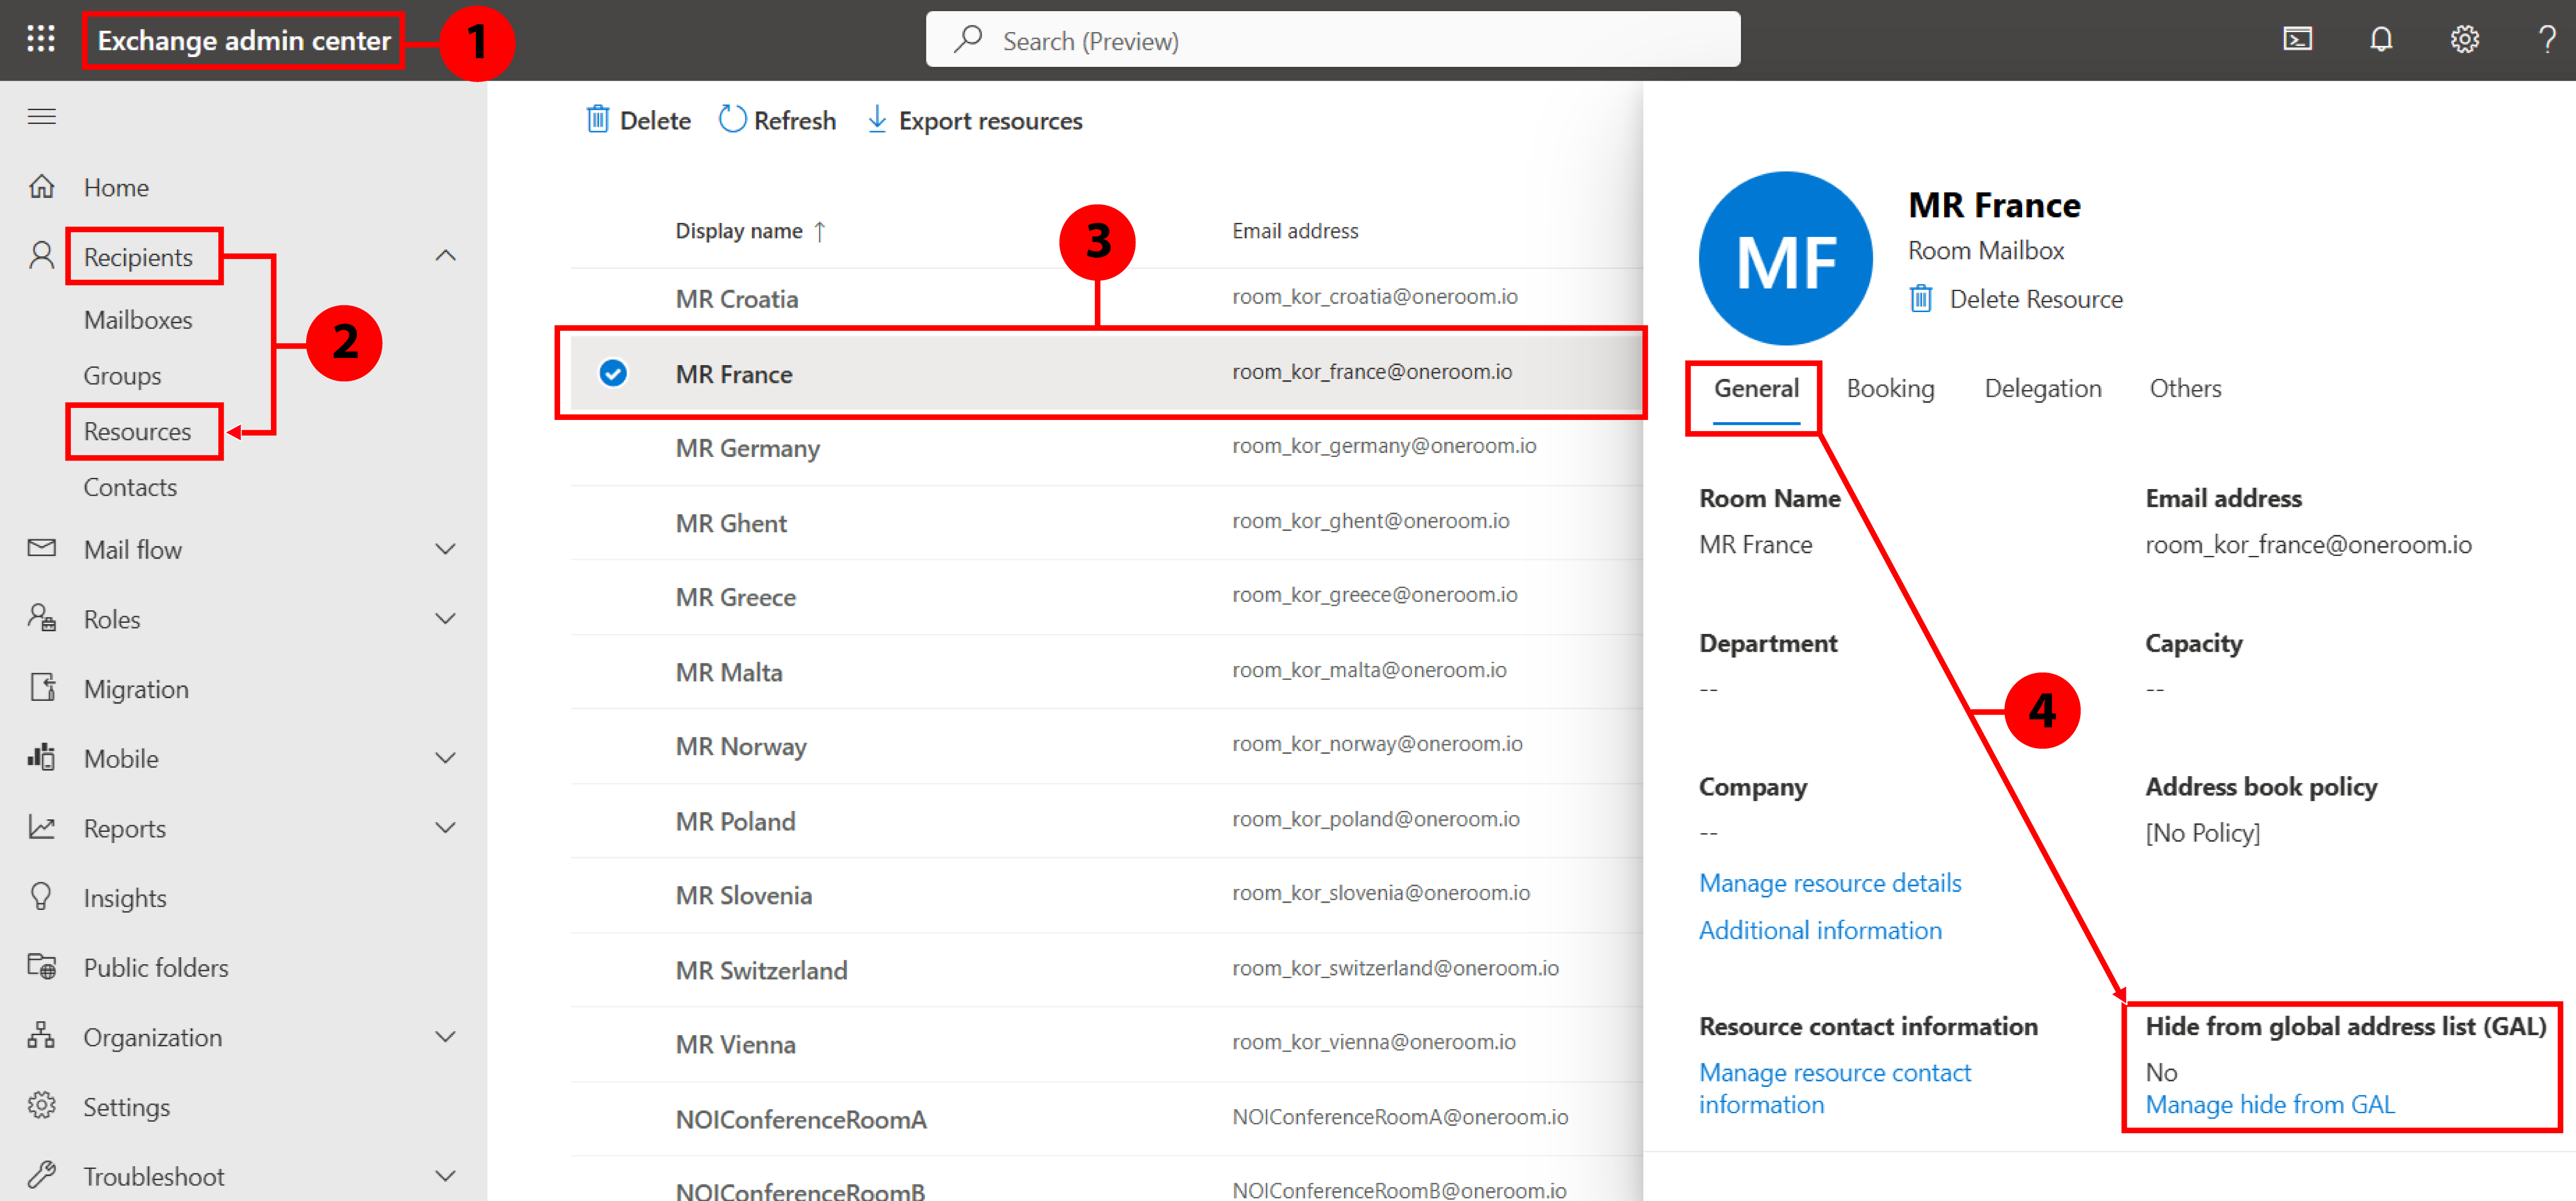
Task: Select the MR Vienna row
Action: tap(1106, 1044)
